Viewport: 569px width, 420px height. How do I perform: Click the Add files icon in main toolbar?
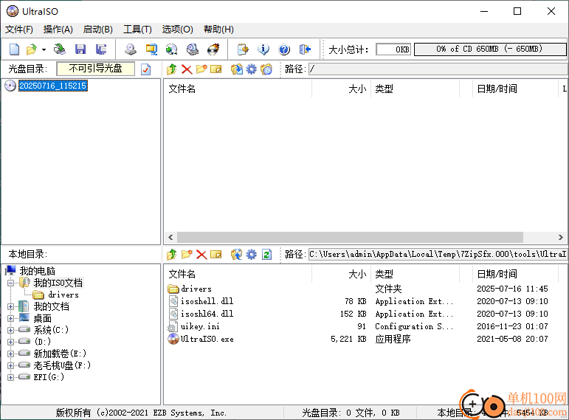pyautogui.click(x=243, y=49)
